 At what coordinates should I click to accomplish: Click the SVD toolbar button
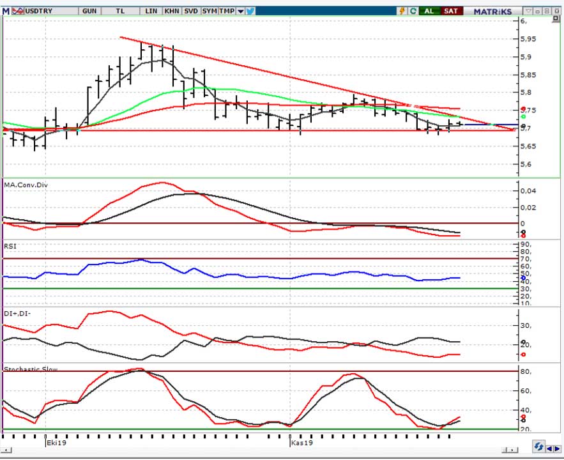pos(191,11)
